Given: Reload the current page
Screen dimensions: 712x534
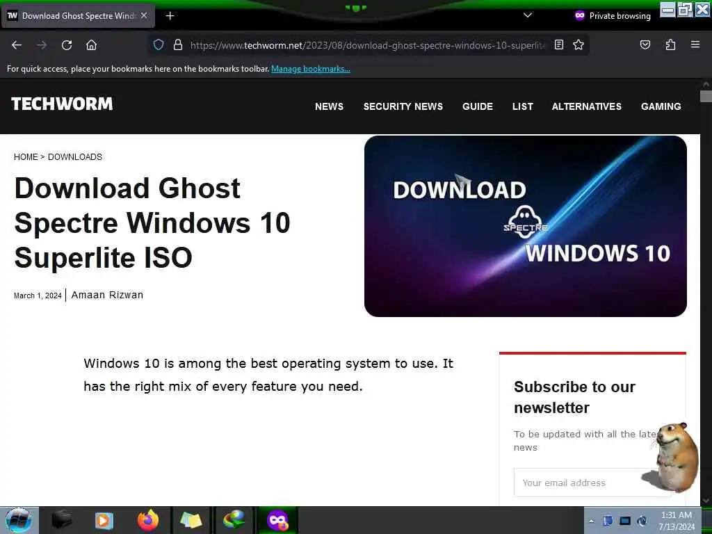Looking at the screenshot, I should point(67,45).
